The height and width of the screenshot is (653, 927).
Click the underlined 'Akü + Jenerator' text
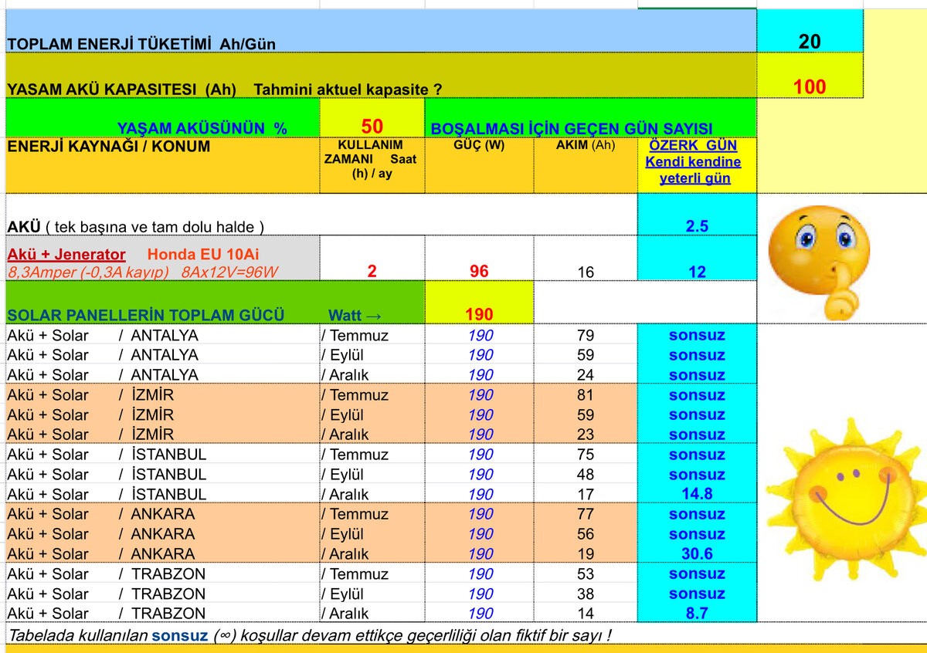click(66, 254)
